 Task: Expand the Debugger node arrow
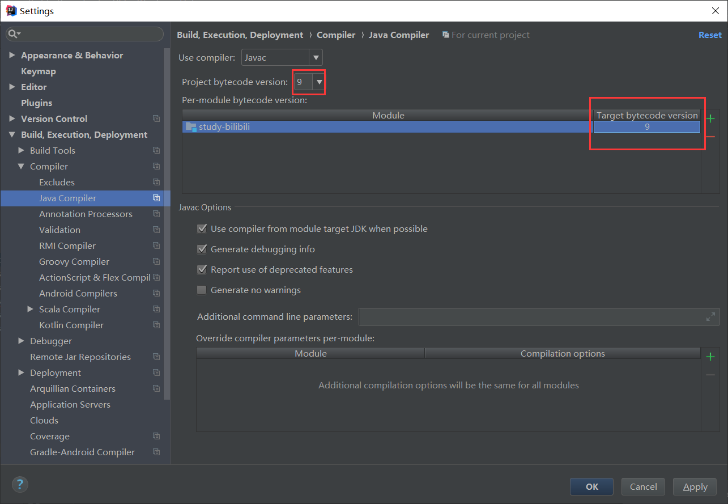tap(21, 341)
